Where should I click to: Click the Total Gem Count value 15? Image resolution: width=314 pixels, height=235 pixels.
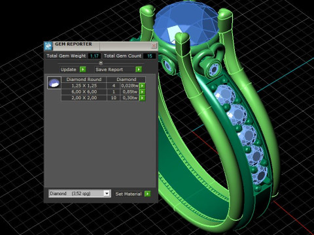tap(149, 56)
